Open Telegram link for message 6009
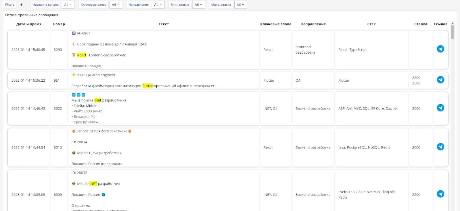 point(440,194)
